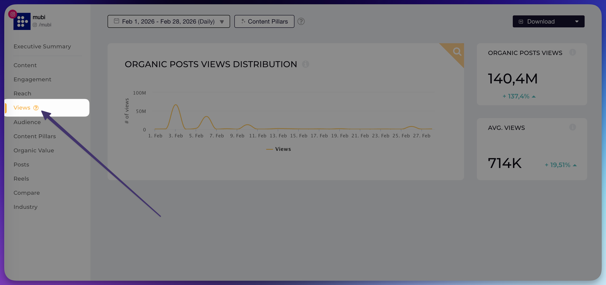Open the Feb 1 - Feb 28 daily selector
This screenshot has width=606, height=285.
coord(168,21)
